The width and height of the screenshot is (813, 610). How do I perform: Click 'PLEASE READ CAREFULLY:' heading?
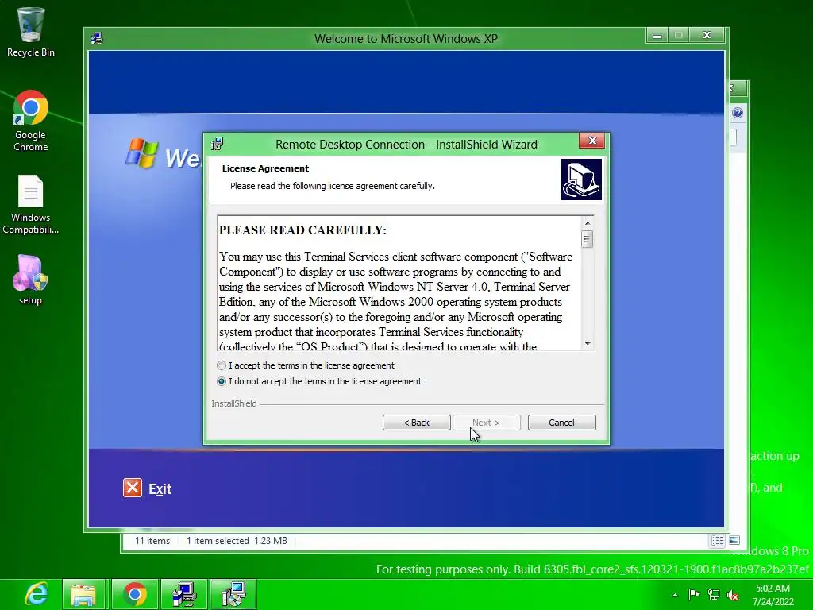pos(302,230)
